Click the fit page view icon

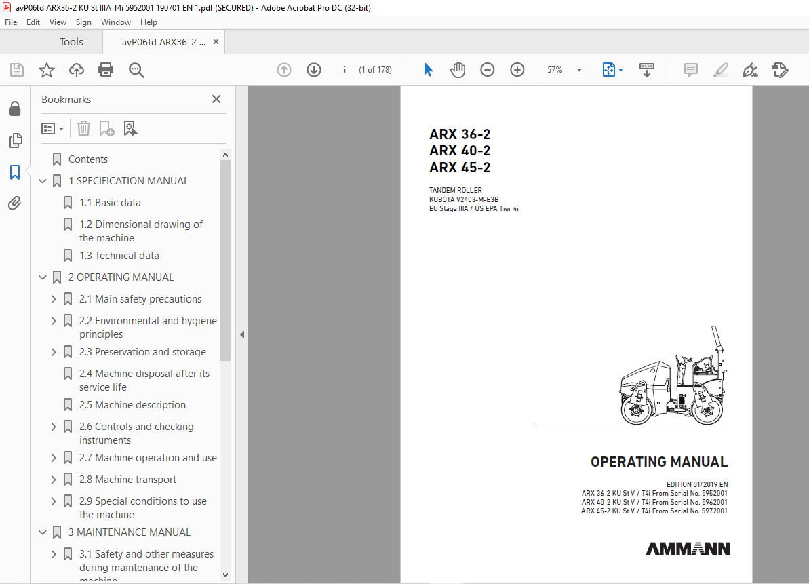[608, 70]
